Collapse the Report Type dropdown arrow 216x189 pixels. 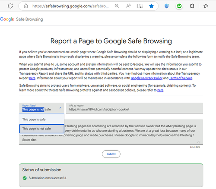pos(60,108)
